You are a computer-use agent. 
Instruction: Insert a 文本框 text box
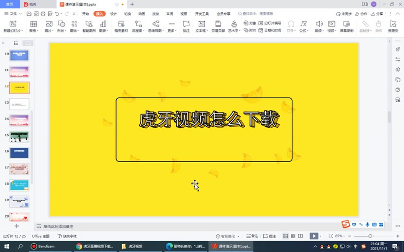pos(201,27)
